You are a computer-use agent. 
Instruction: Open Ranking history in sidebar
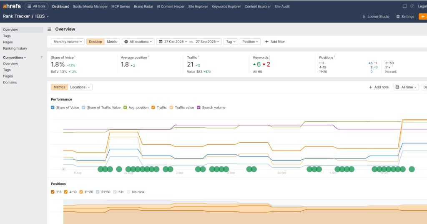pos(15,48)
